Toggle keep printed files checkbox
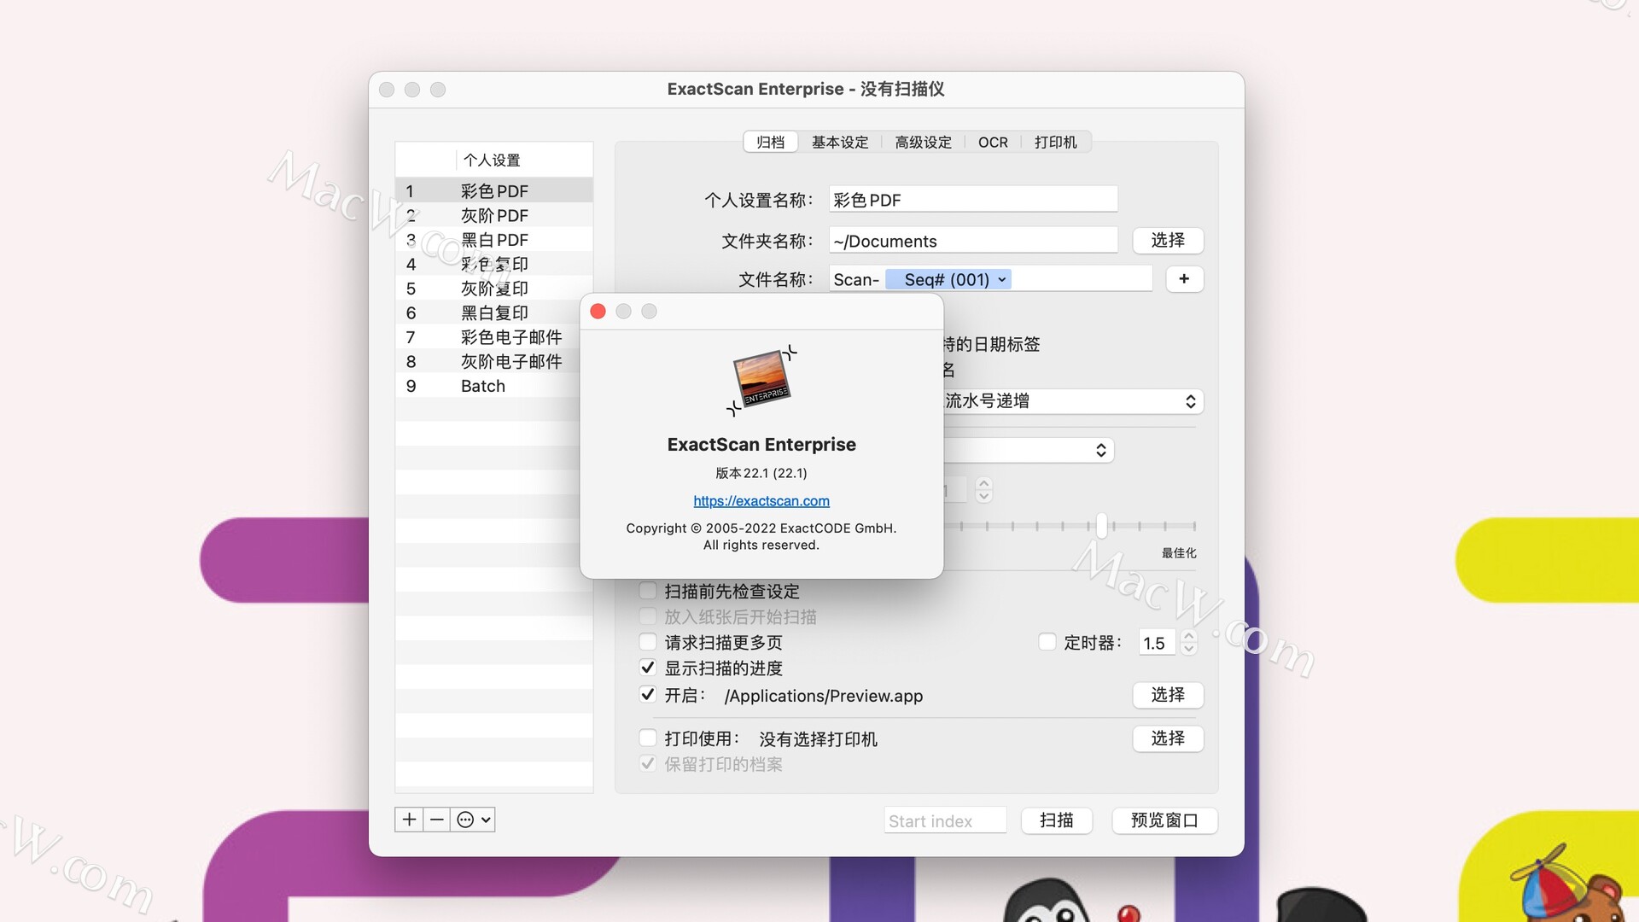Screen dimensions: 1639x922 [x=648, y=764]
